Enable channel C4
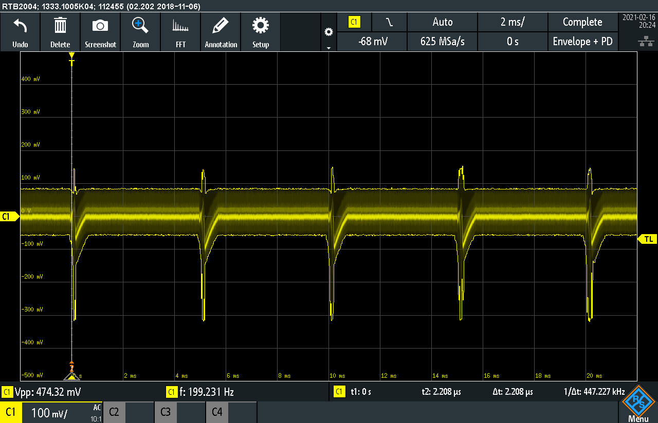This screenshot has width=658, height=423. (x=216, y=412)
